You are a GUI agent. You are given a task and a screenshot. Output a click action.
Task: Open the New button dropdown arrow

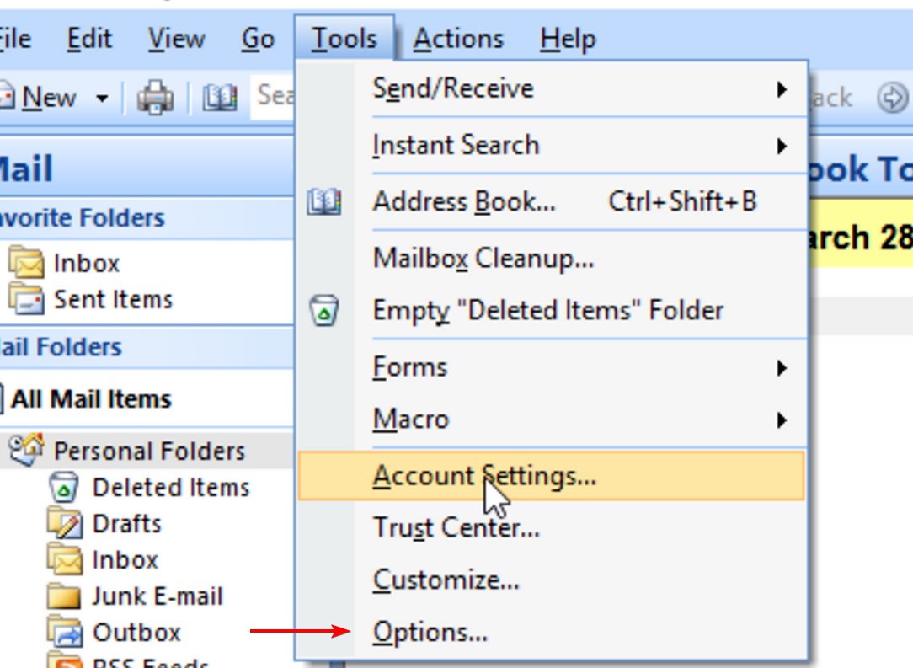click(102, 98)
